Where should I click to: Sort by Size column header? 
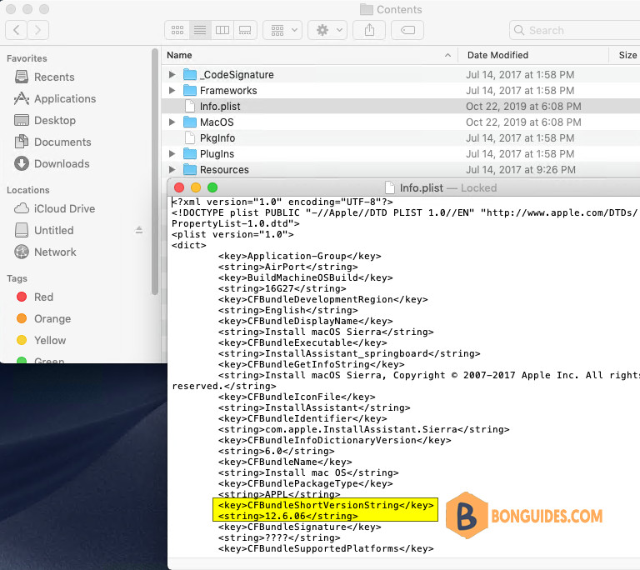pos(627,55)
